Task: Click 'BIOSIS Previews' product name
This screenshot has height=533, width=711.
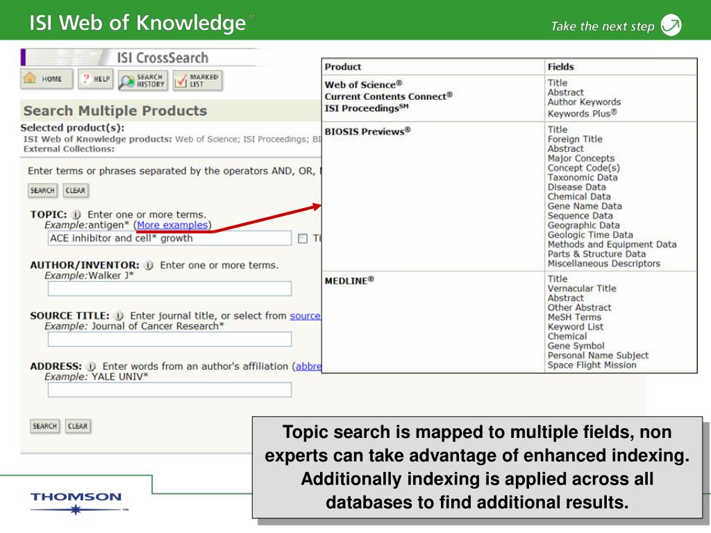Action: click(367, 131)
